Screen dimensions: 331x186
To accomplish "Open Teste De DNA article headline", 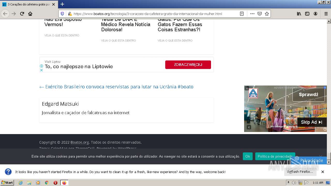I will tap(126, 25).
